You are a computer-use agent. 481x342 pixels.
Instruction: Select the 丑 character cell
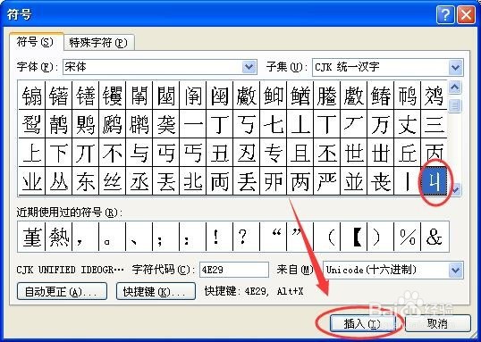pyautogui.click(x=220, y=153)
